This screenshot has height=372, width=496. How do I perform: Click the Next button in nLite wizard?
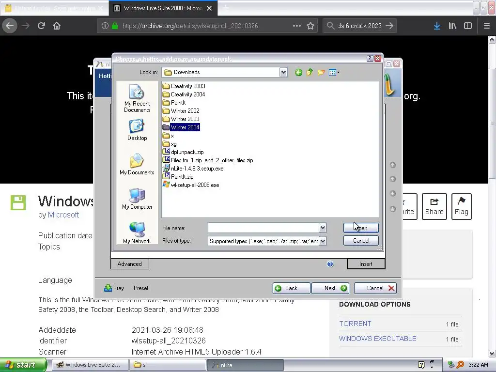pyautogui.click(x=330, y=288)
